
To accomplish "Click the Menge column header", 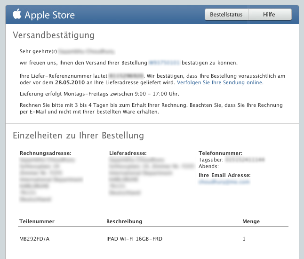I will point(251,221).
